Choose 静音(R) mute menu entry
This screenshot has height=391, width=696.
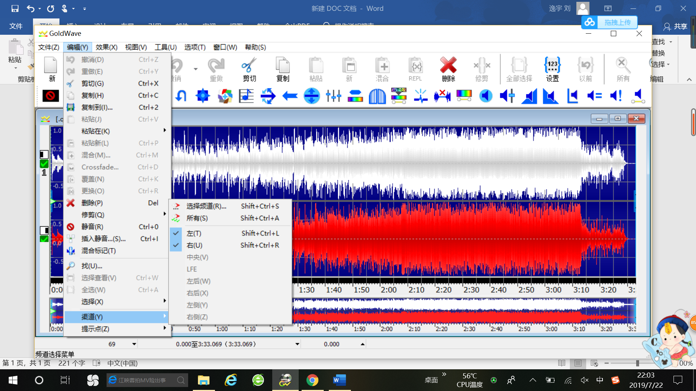point(92,227)
